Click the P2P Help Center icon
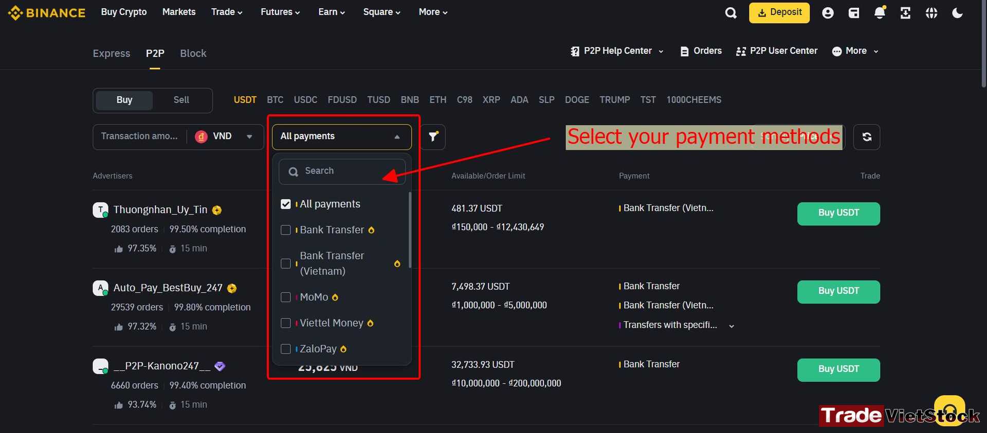 point(575,51)
